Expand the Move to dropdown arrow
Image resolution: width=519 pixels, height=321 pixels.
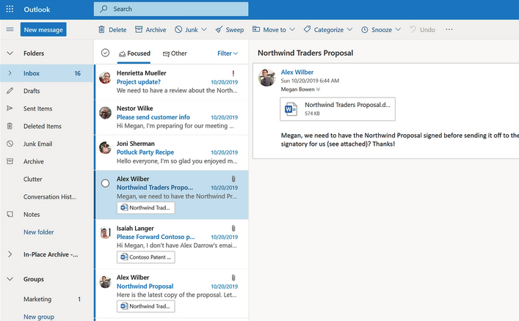[x=292, y=30]
